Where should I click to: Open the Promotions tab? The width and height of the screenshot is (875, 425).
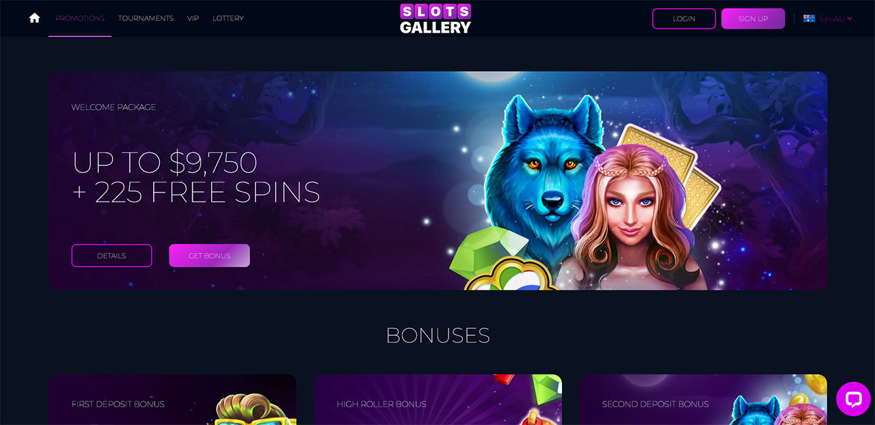point(80,18)
